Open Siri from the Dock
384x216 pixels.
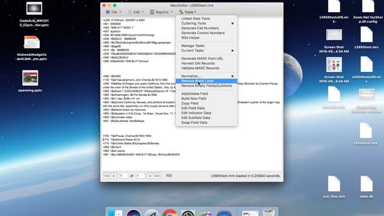tap(133, 213)
